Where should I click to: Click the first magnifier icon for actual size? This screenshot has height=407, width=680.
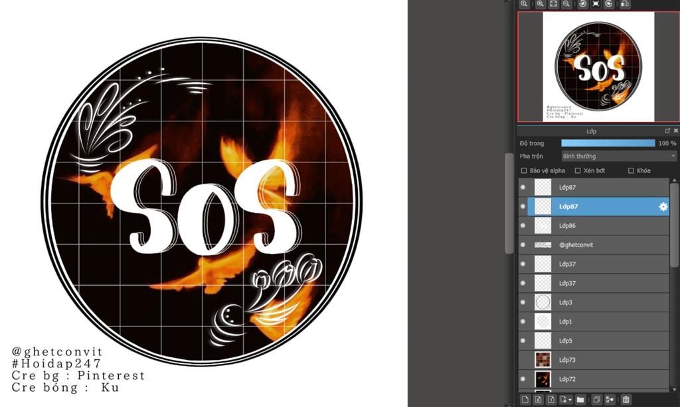[525, 4]
